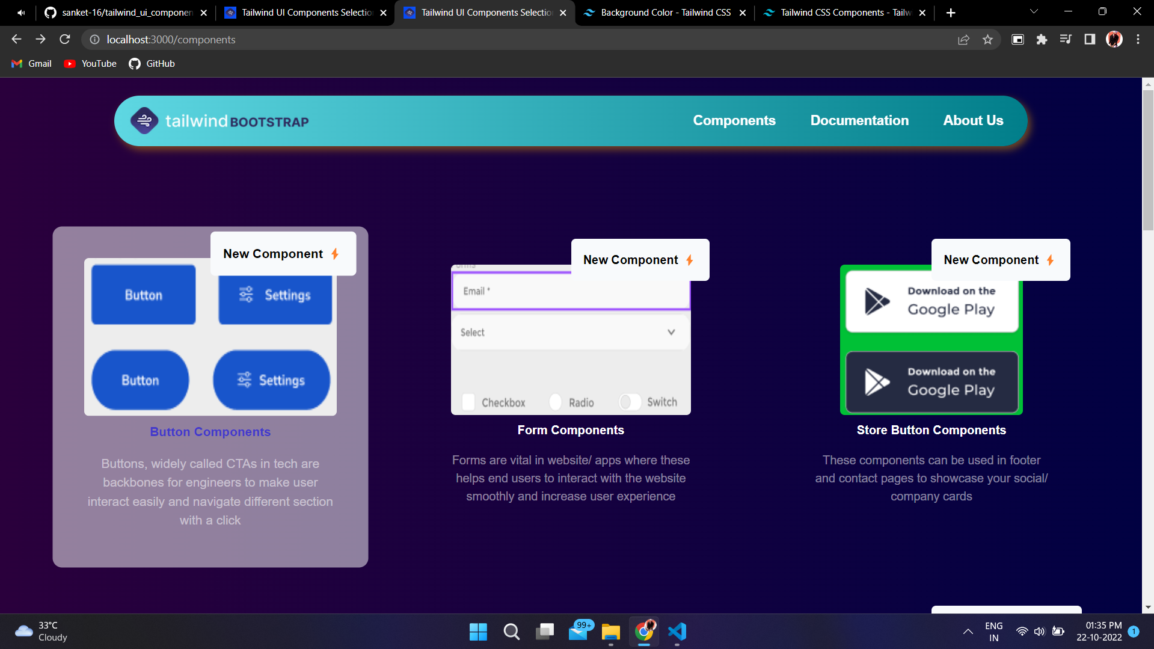This screenshot has width=1154, height=649.
Task: Select the Radio option in Form Components
Action: [x=554, y=402]
